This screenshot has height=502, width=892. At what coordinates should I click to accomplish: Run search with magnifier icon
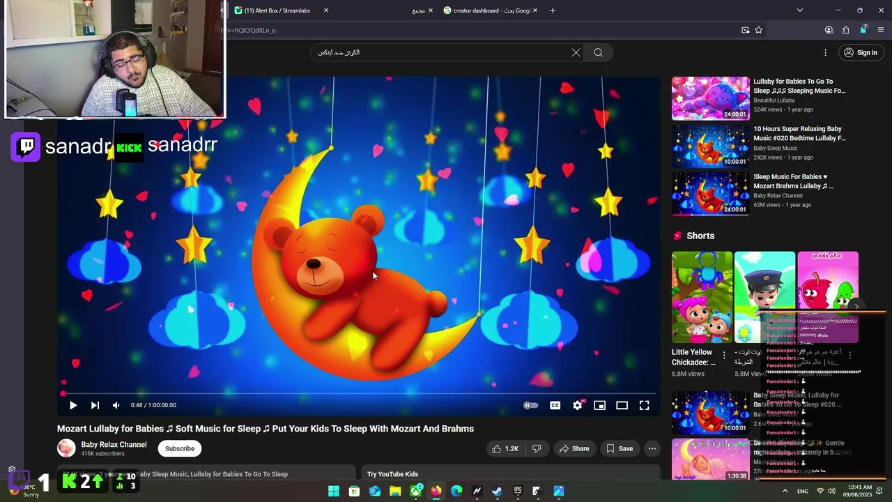coord(598,52)
